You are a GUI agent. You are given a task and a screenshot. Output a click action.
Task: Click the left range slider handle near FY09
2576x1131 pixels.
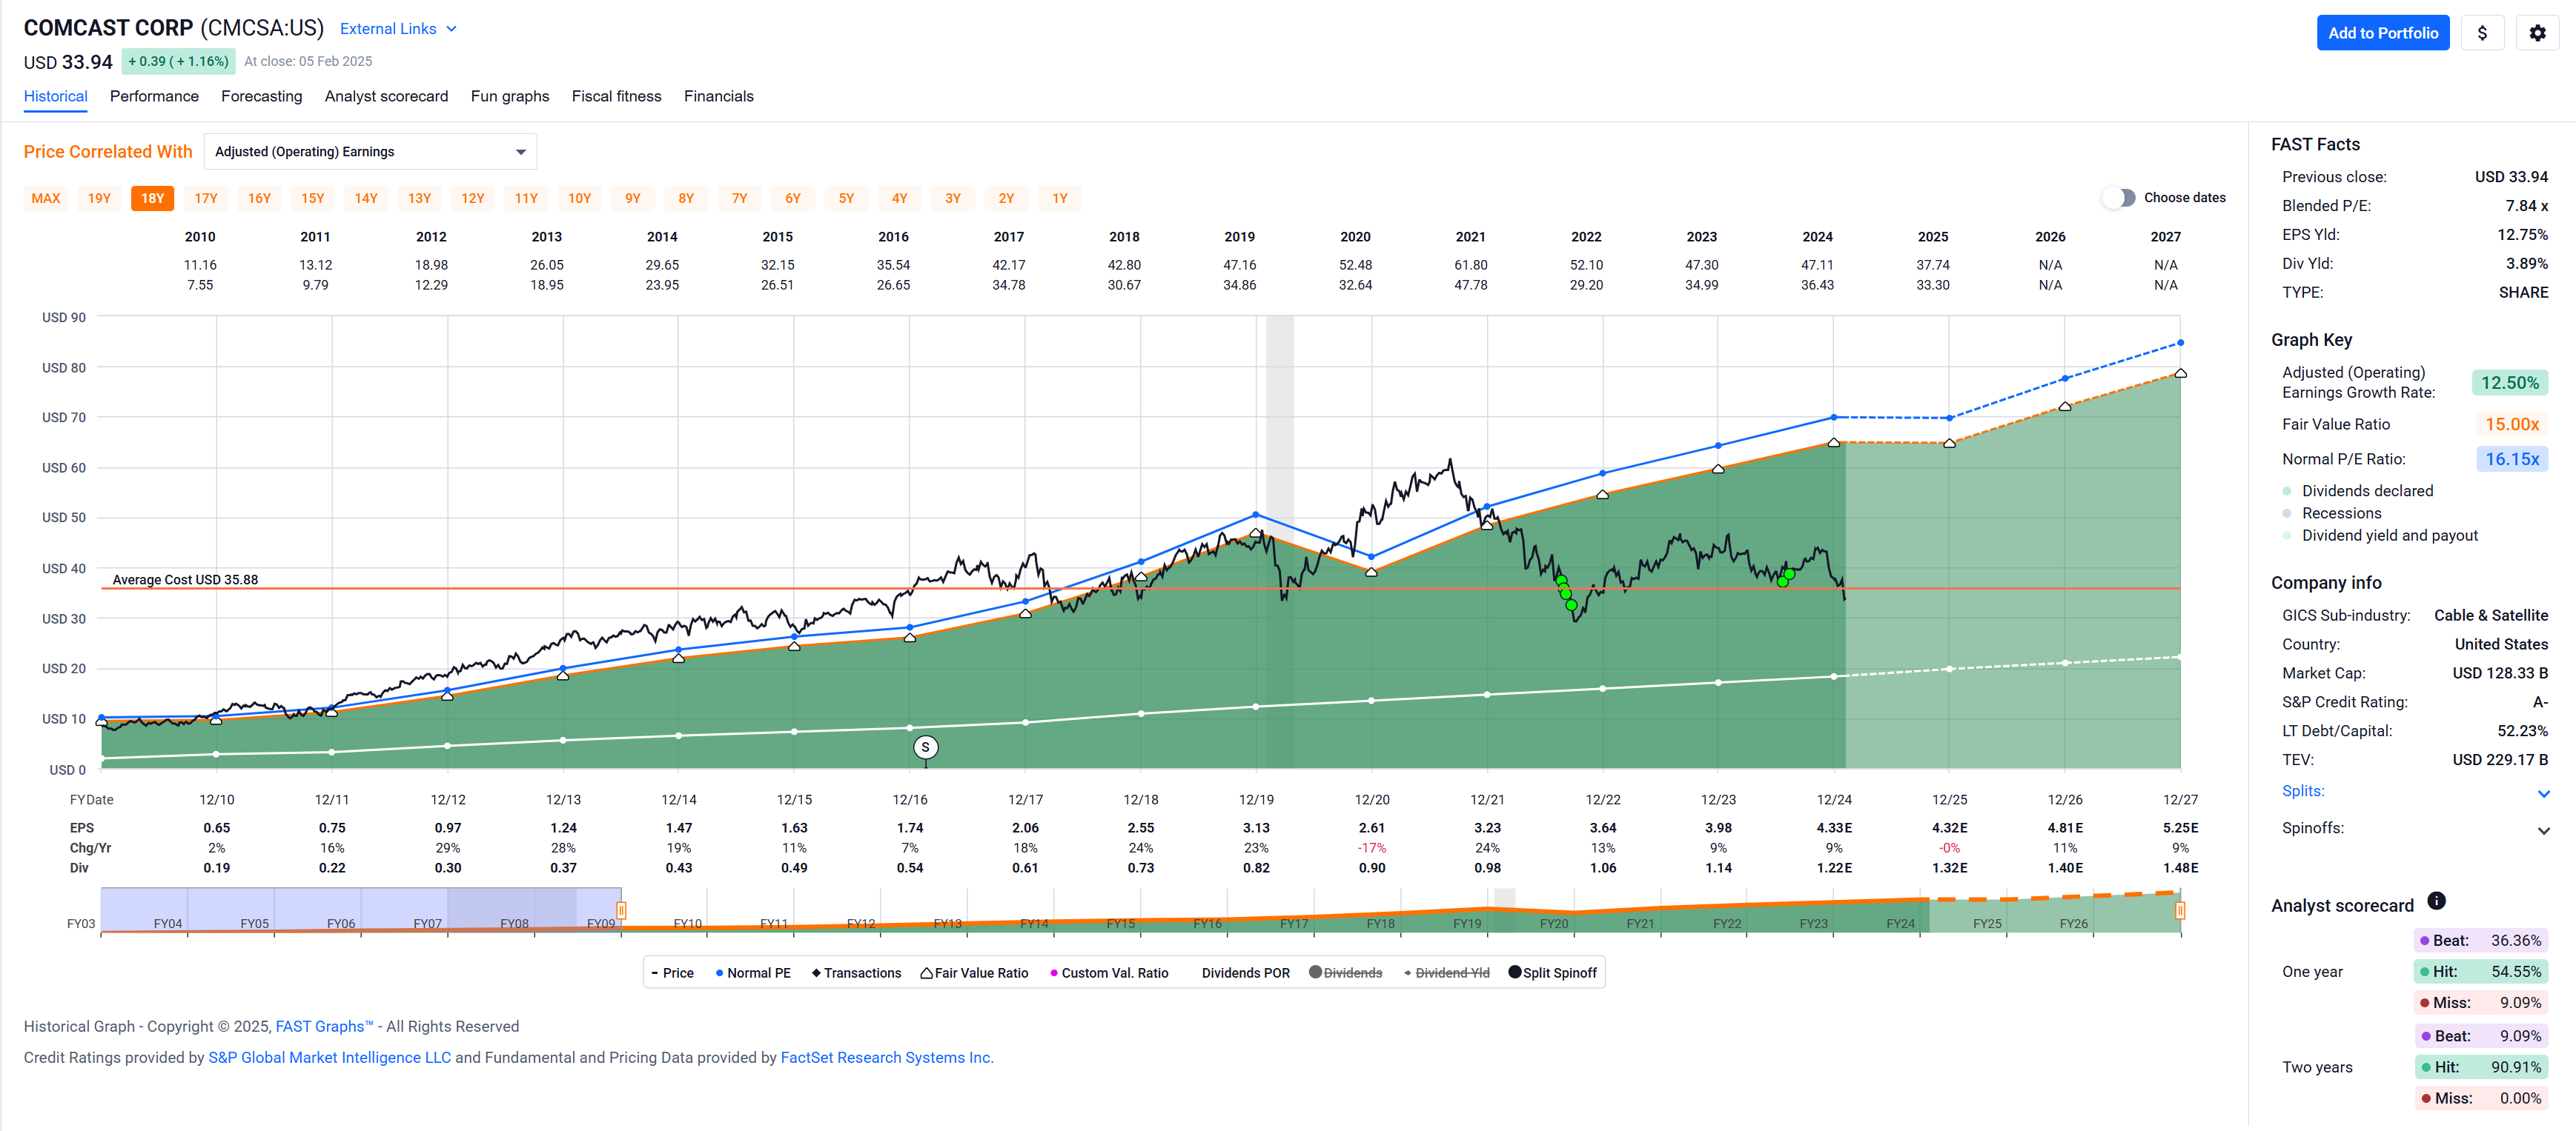pyautogui.click(x=621, y=910)
